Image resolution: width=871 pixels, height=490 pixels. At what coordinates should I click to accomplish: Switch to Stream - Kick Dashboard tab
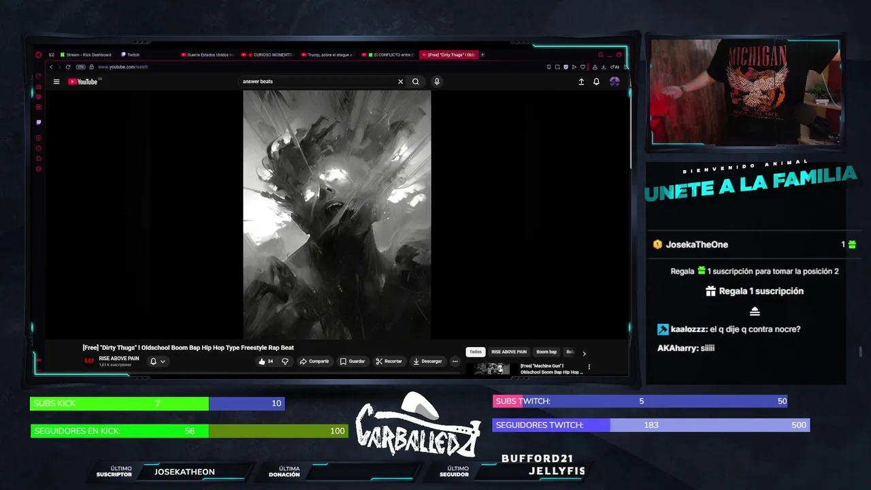point(85,54)
